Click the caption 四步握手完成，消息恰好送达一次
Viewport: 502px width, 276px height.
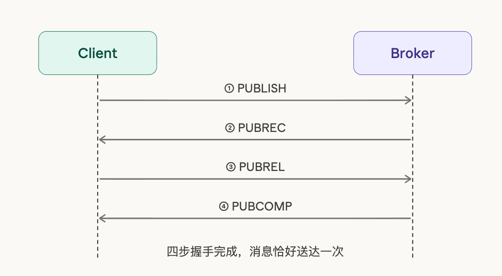[x=255, y=252]
